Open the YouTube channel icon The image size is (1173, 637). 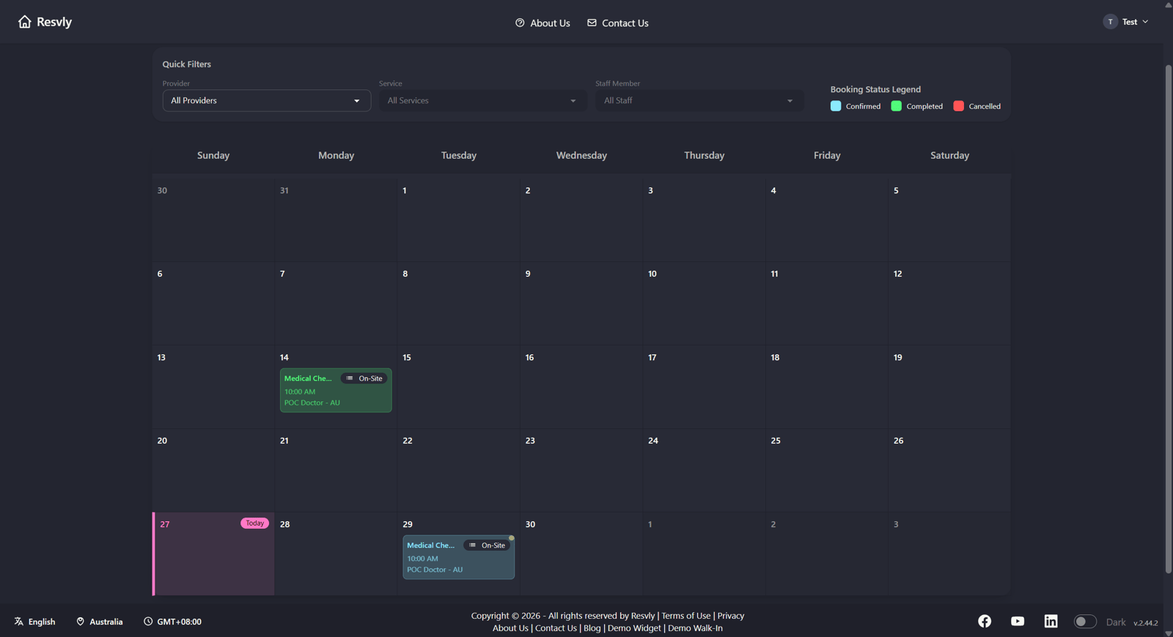(x=1018, y=621)
